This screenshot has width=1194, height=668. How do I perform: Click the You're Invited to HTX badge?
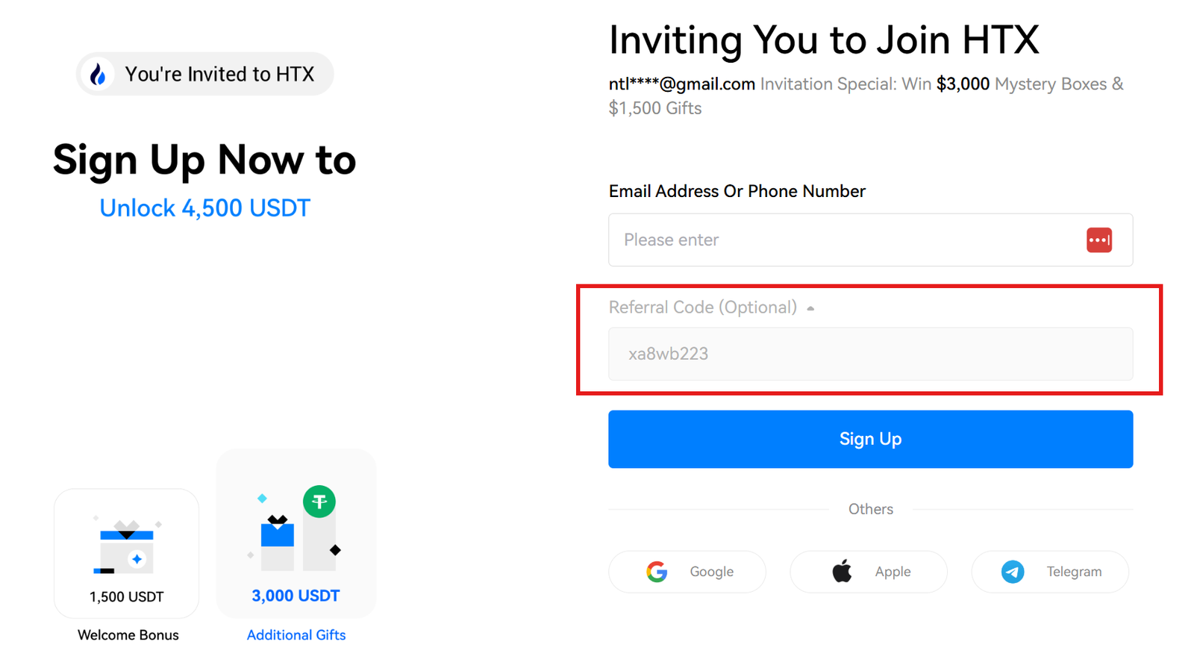(x=204, y=74)
